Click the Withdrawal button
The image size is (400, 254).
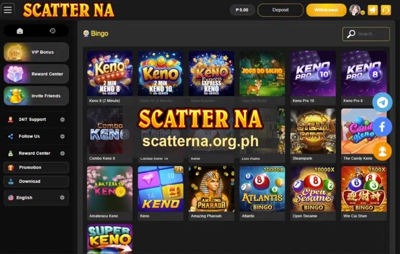(326, 10)
